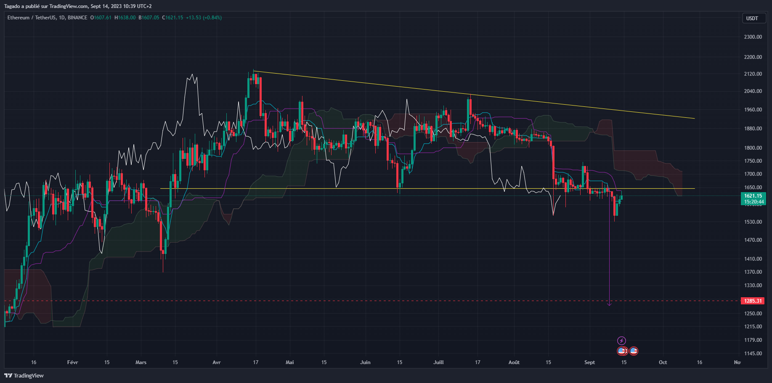The width and height of the screenshot is (772, 383).
Task: Toggle the USDT currency display button
Action: (754, 18)
